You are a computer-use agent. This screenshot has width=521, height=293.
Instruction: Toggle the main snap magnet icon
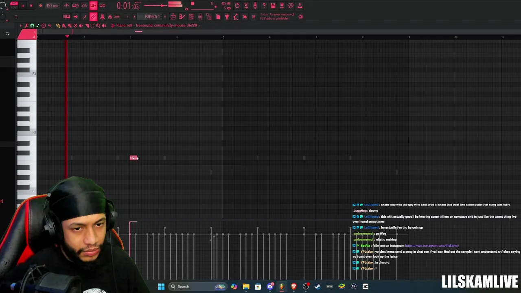pos(110,17)
